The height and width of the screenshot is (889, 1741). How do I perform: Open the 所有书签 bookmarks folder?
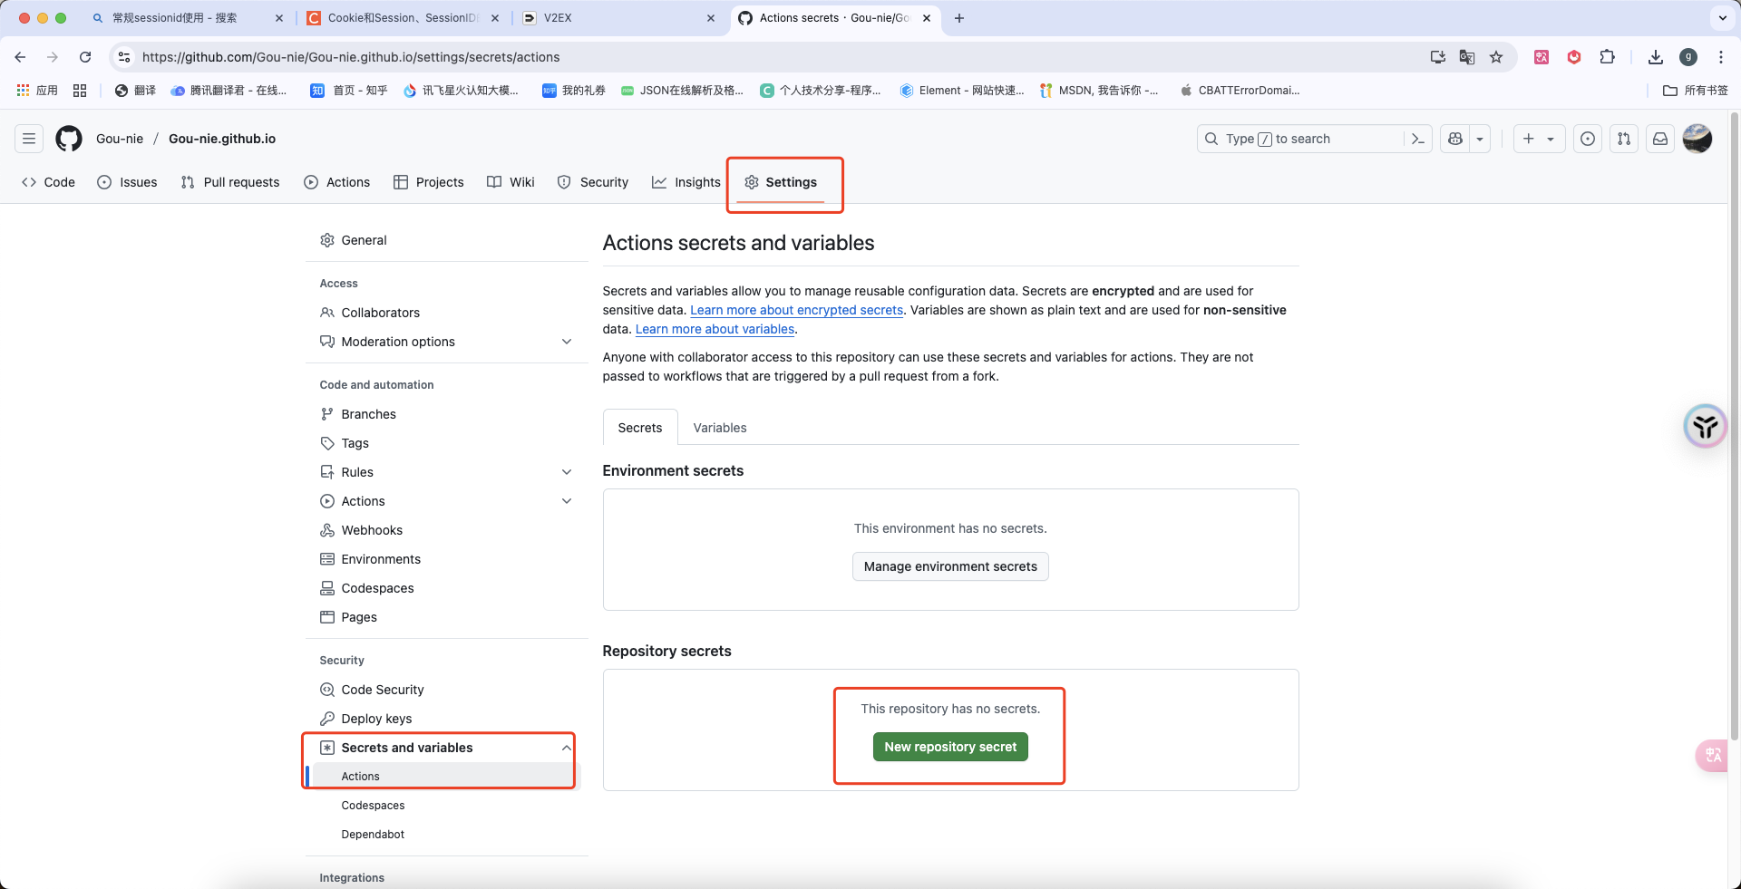1696,91
